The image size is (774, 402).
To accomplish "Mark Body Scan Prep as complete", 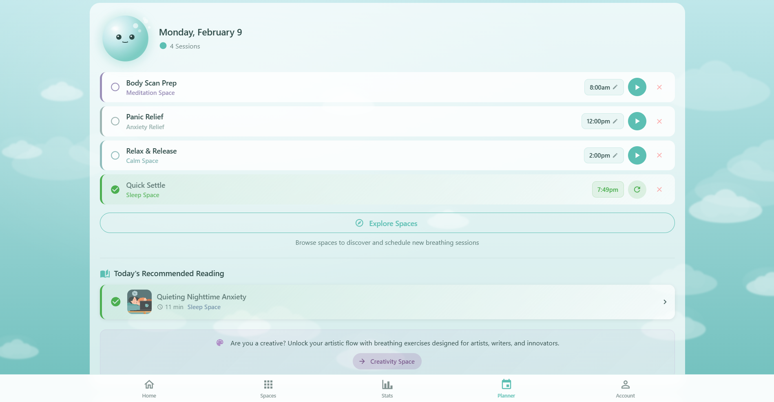I will (x=115, y=87).
